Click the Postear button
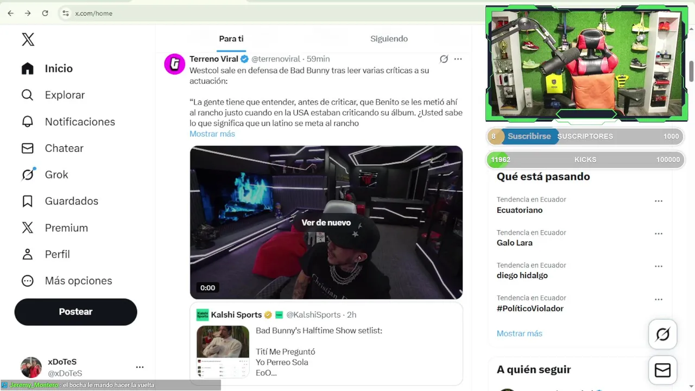The width and height of the screenshot is (695, 391). 75,312
